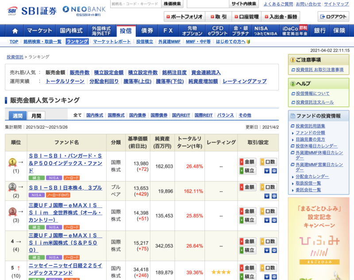This screenshot has height=280, width=354.
Task: Switch to the 週間 ranking tab
Action: (x=18, y=116)
